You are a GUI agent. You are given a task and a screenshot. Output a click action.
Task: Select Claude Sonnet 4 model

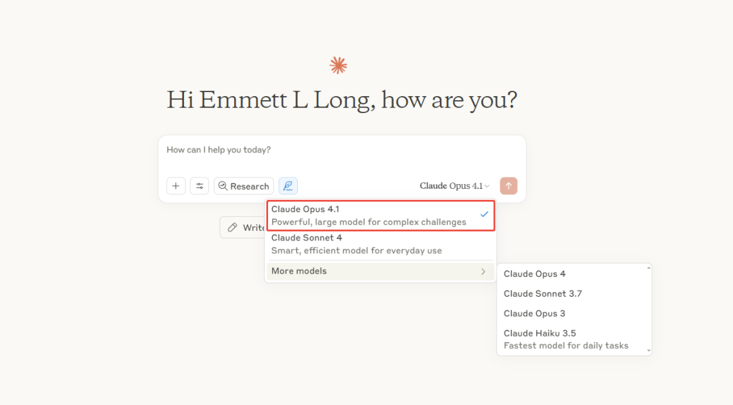point(381,244)
